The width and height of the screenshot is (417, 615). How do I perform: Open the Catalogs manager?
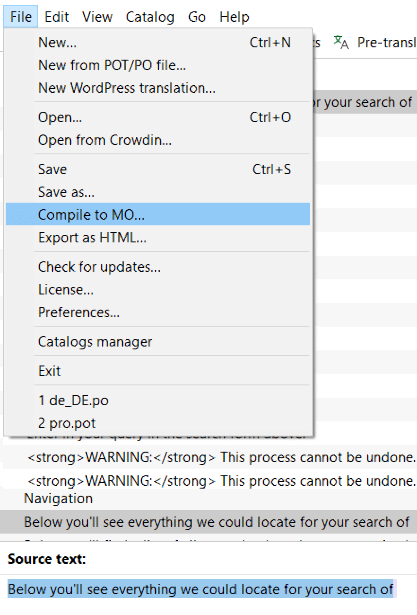coord(94,341)
